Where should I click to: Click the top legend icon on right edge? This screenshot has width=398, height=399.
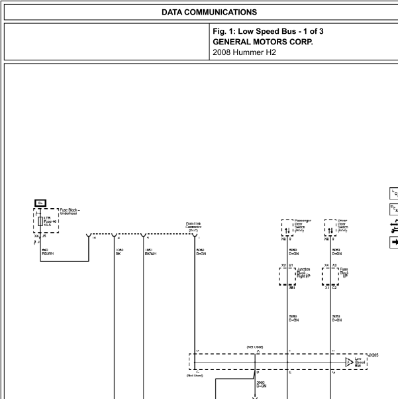(394, 194)
